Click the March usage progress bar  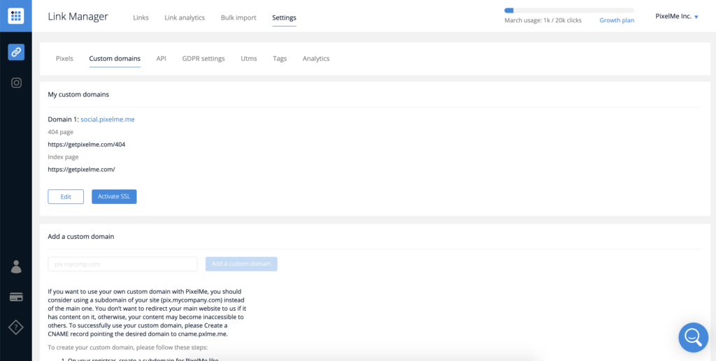click(x=568, y=10)
